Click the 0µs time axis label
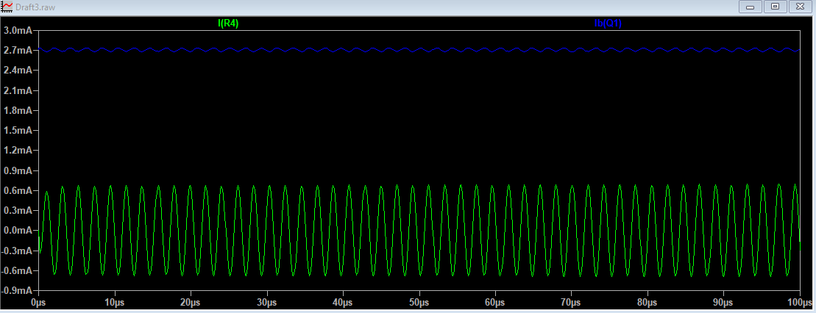This screenshot has height=313, width=816. (38, 302)
